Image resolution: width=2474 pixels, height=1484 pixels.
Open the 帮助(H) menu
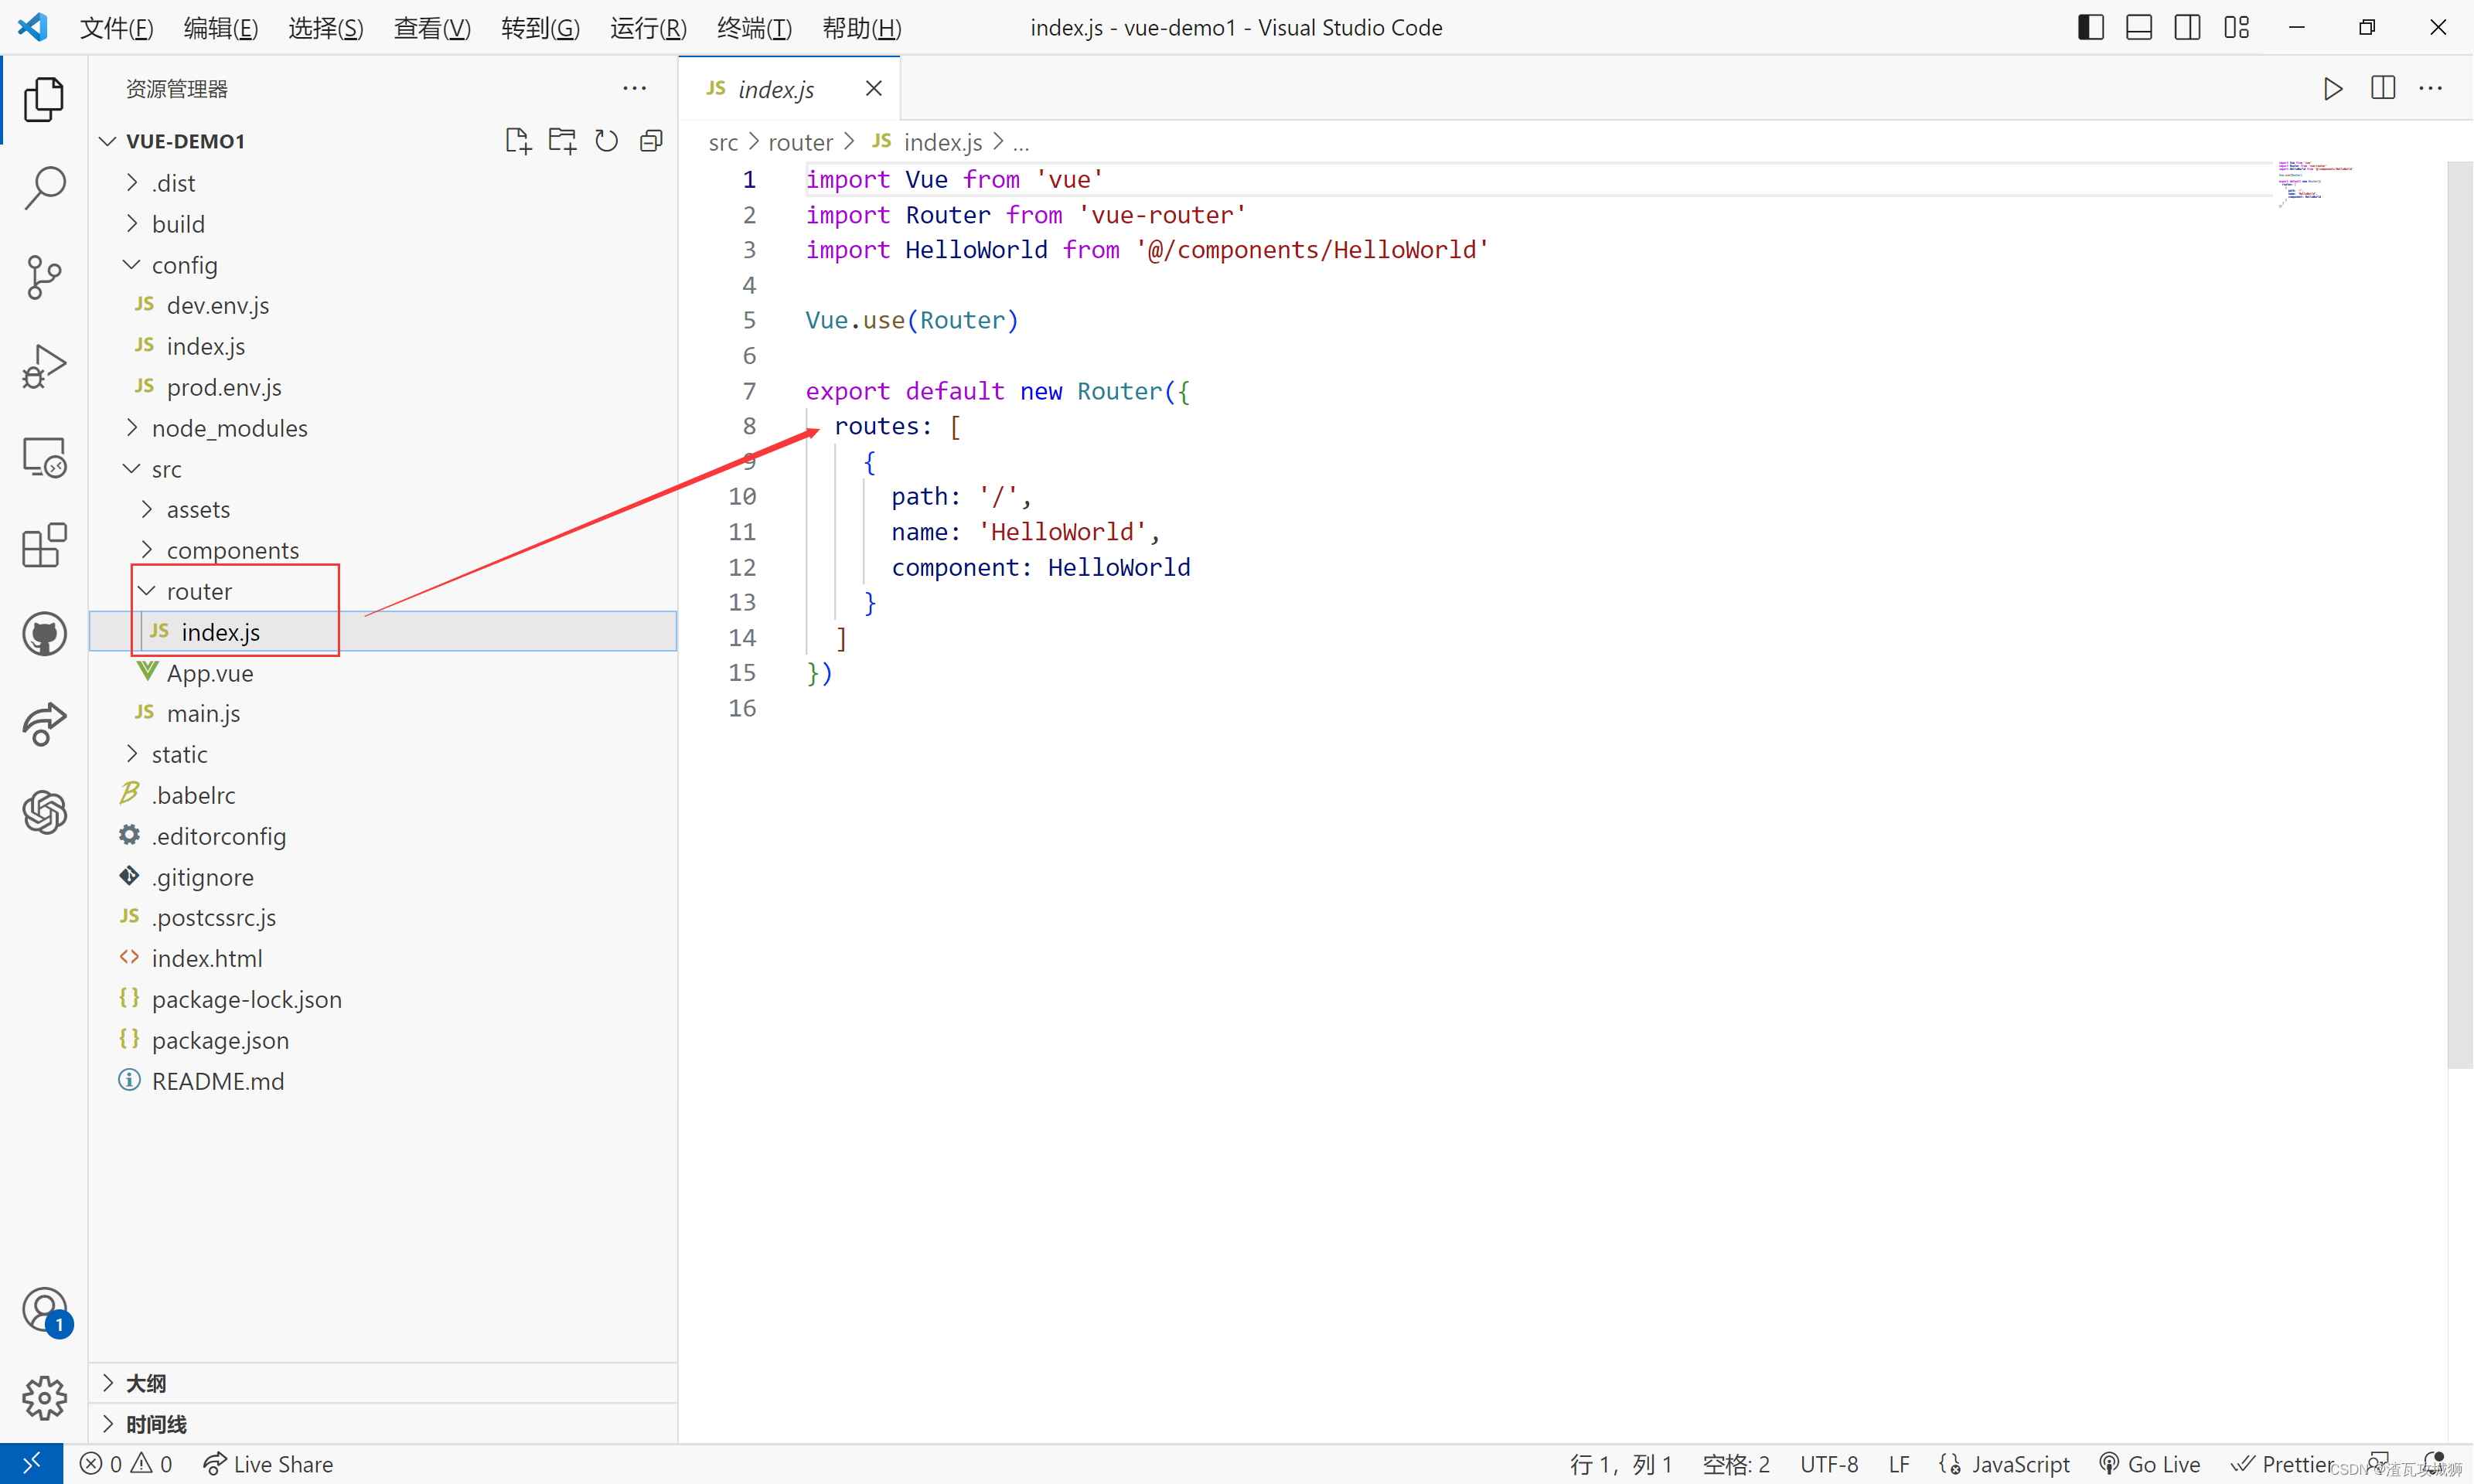coord(862,27)
